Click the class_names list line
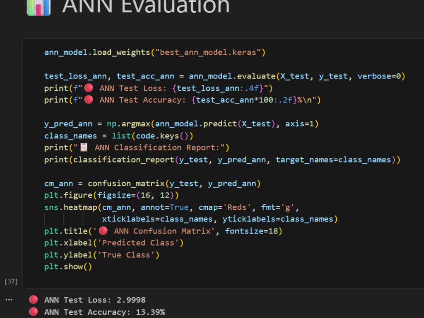Image resolution: width=424 pixels, height=318 pixels. coord(119,136)
